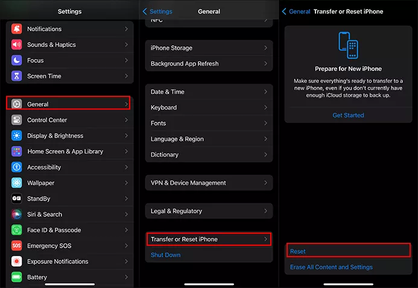The image size is (418, 288).
Task: Expand Focus row chevron
Action: pyautogui.click(x=126, y=60)
